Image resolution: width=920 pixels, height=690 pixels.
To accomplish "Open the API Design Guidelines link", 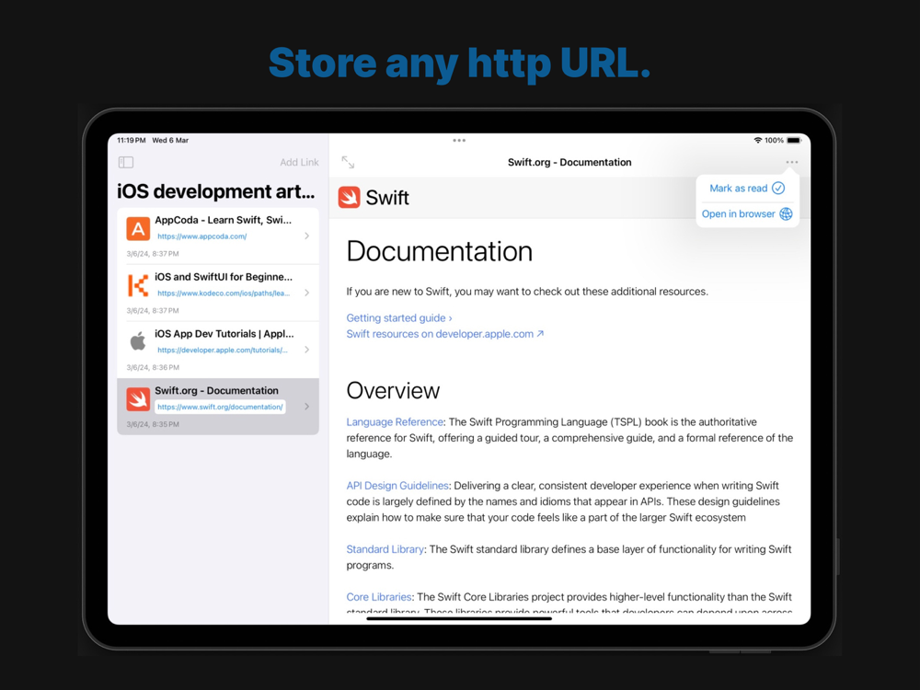I will pyautogui.click(x=397, y=486).
